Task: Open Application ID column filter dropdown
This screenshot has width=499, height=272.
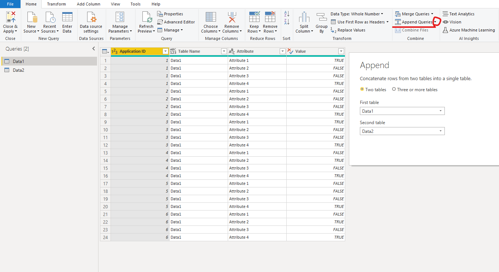Action: point(165,52)
